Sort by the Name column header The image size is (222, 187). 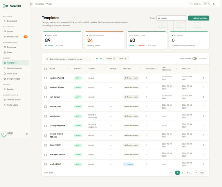[x=59, y=69]
